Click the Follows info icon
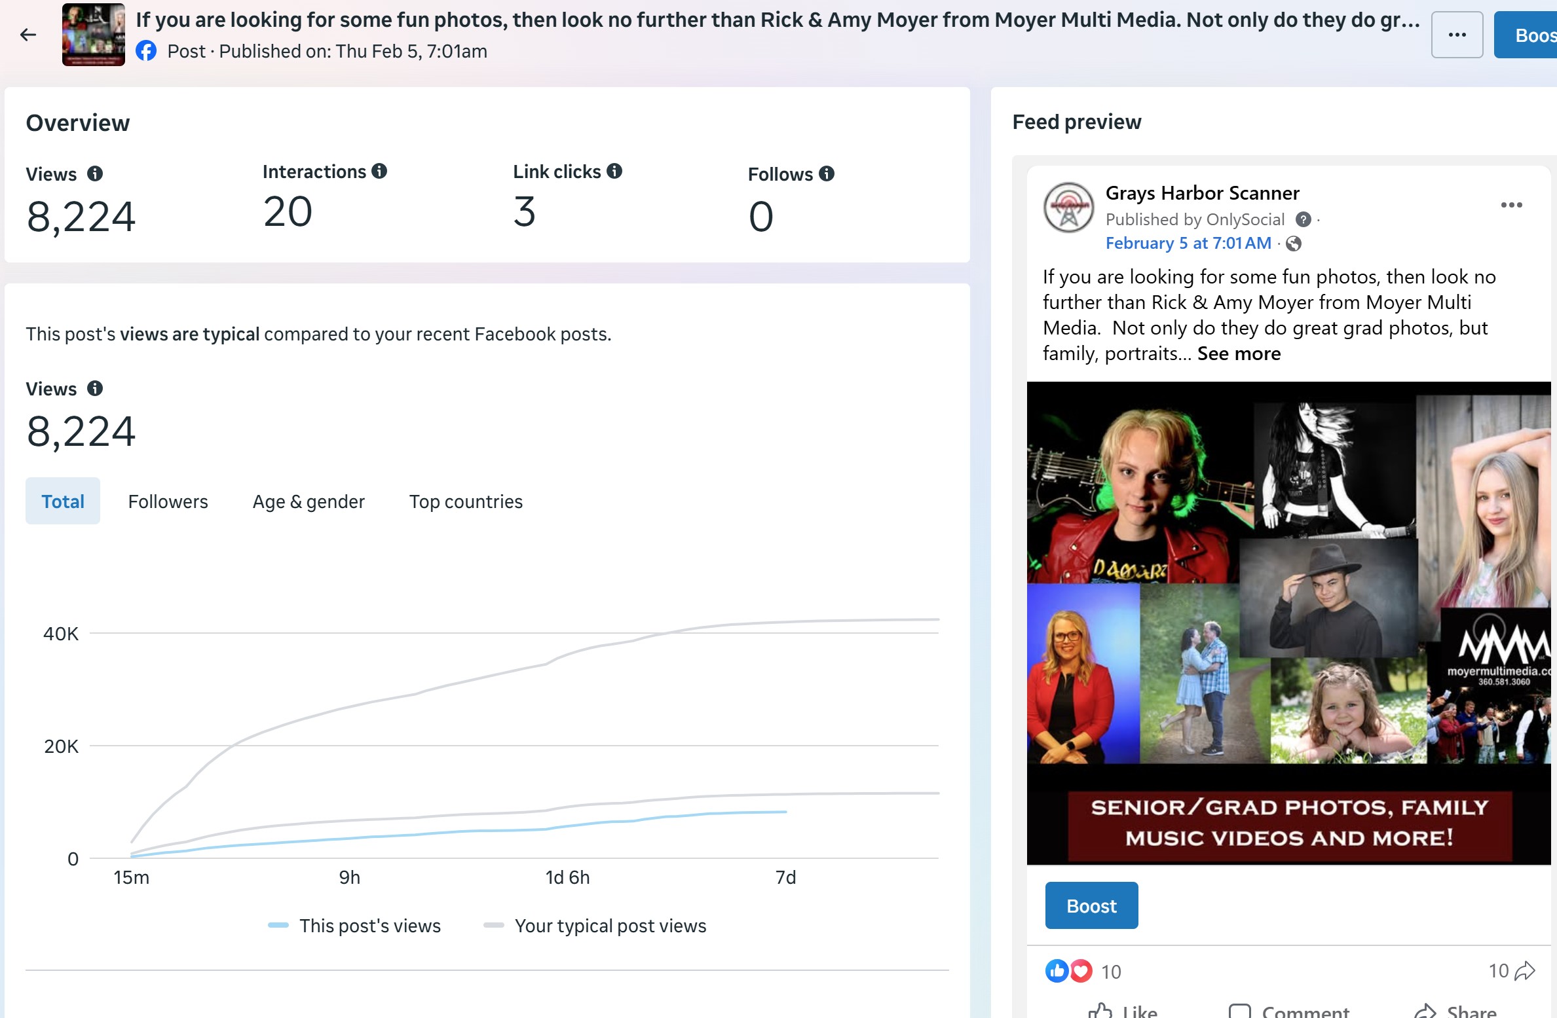 [827, 173]
